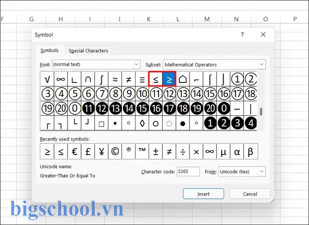Select the black circled 17 symbol
The image size is (309, 225).
click(x=169, y=109)
